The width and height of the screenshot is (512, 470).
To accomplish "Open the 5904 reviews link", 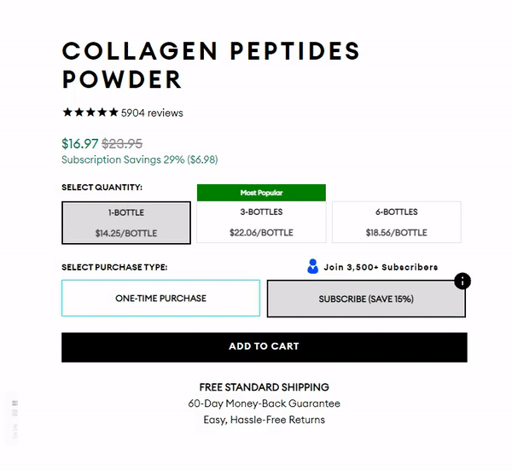I will (152, 113).
